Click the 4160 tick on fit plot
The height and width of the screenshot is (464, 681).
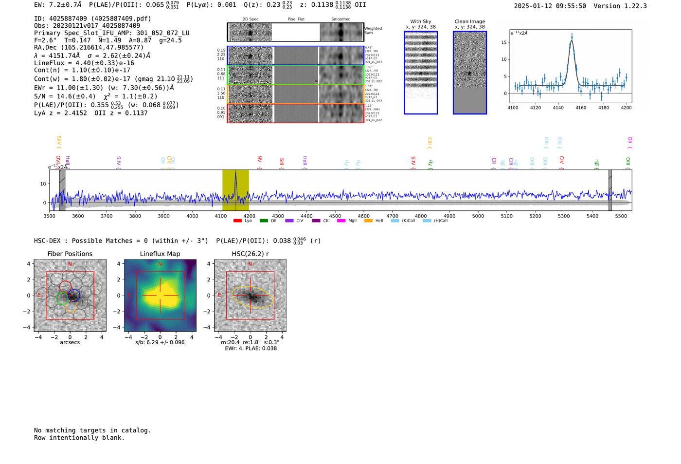click(581, 108)
